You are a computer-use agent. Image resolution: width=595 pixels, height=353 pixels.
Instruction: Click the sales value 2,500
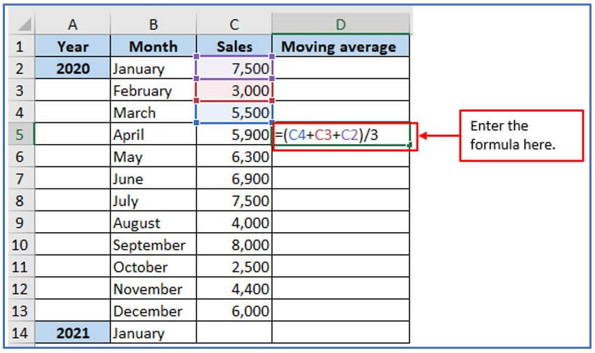[x=234, y=266]
